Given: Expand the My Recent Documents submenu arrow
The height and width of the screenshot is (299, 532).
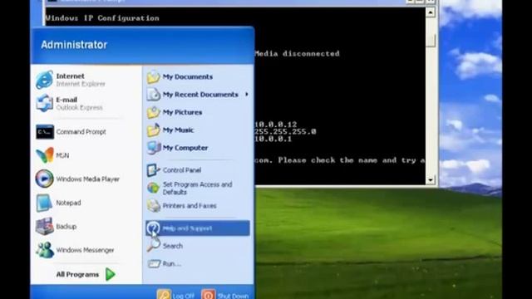Looking at the screenshot, I should 247,94.
